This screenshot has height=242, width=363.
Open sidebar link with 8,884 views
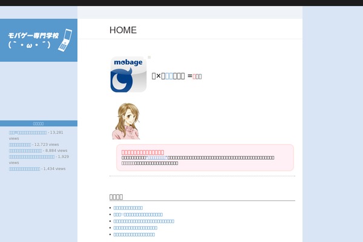point(25,151)
